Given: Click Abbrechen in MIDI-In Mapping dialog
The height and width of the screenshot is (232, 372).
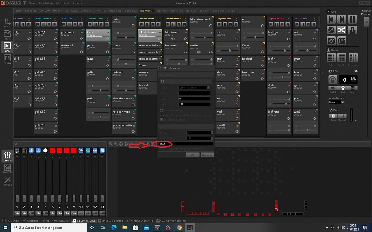Looking at the screenshot, I should 207,155.
